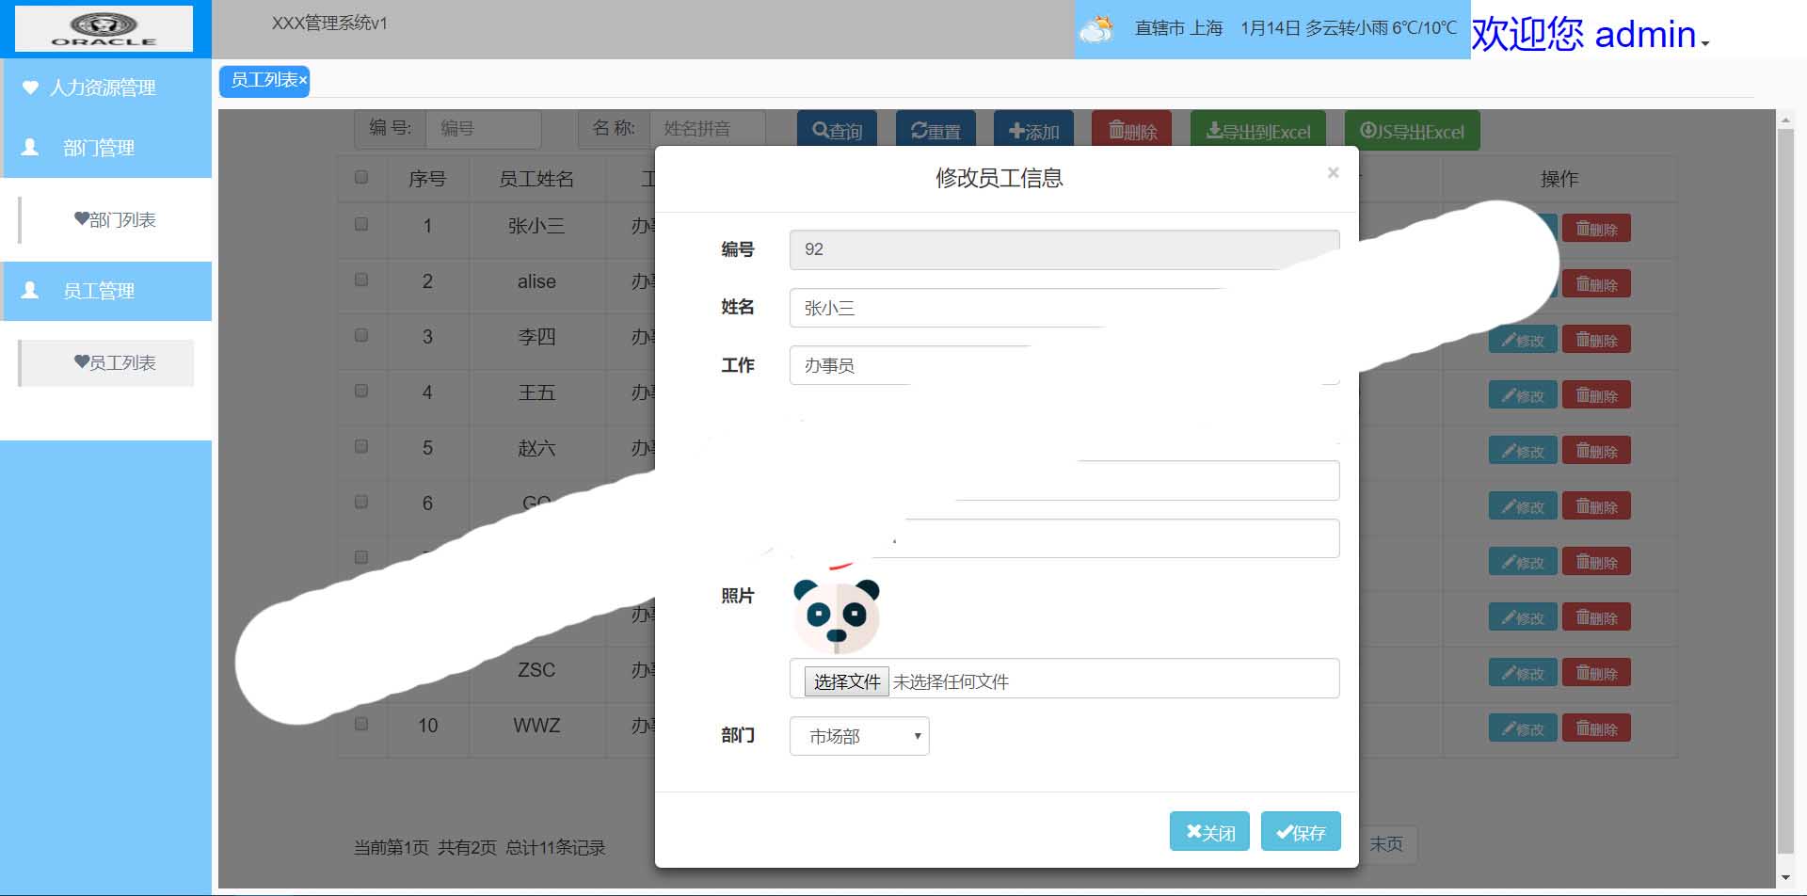Open 部门列表 in the sidebar
1807x896 pixels.
[x=115, y=220]
